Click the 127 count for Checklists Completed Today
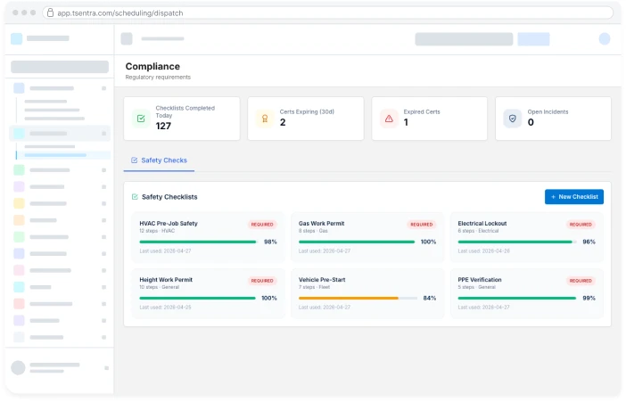Viewport: 626px width, 402px height. (x=163, y=127)
